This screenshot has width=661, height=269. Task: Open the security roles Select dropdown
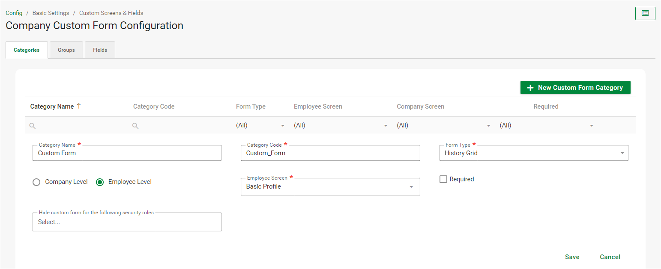[x=127, y=222]
